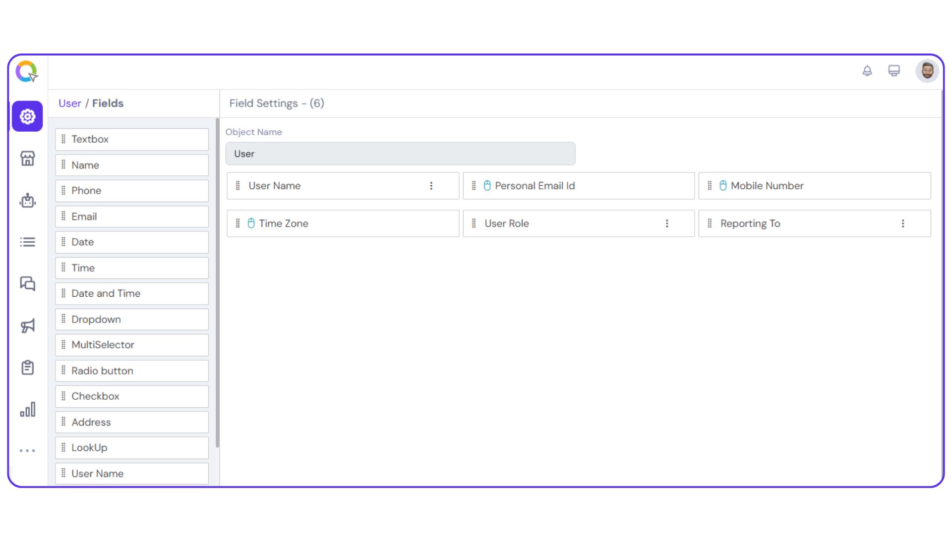Open the settings gear in sidebar
This screenshot has height=535, width=952.
point(27,116)
